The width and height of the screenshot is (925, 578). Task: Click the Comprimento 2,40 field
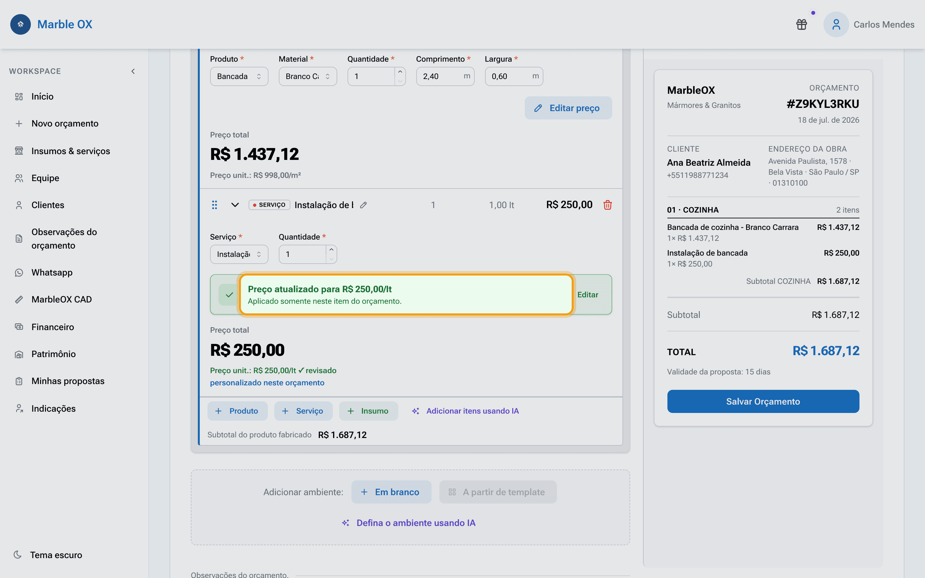[x=445, y=76]
